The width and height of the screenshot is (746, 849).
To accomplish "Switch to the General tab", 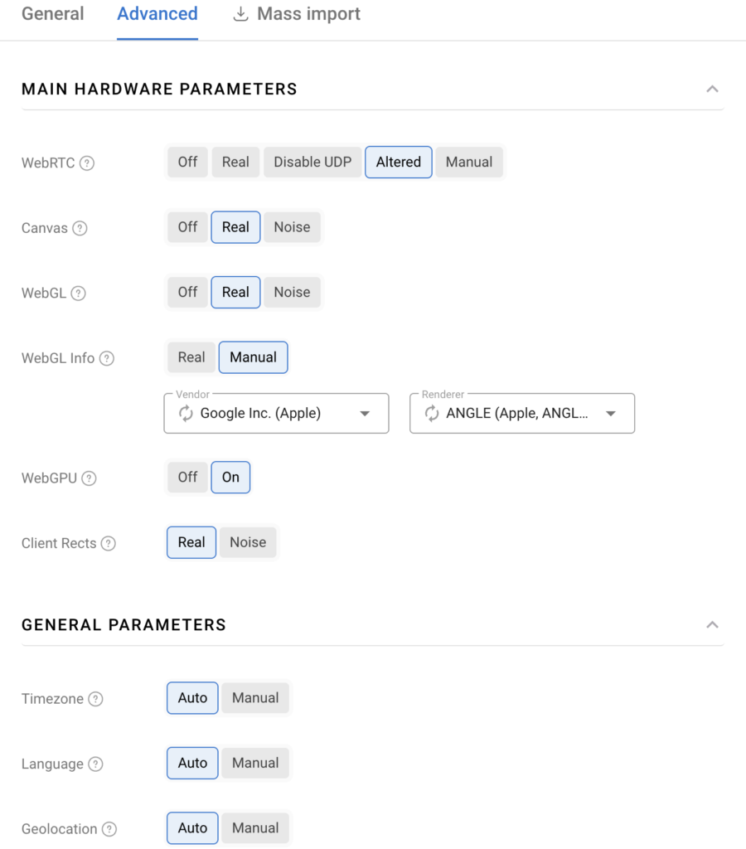I will point(52,14).
